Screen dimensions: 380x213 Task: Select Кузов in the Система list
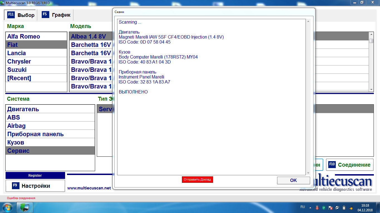[50, 142]
